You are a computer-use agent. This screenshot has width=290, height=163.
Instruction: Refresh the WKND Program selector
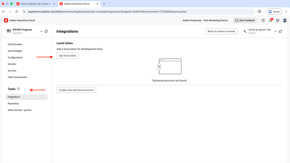[x=46, y=31]
